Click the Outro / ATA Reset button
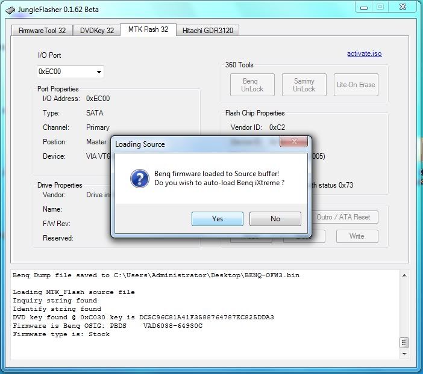This screenshot has width=423, height=374. [x=345, y=217]
